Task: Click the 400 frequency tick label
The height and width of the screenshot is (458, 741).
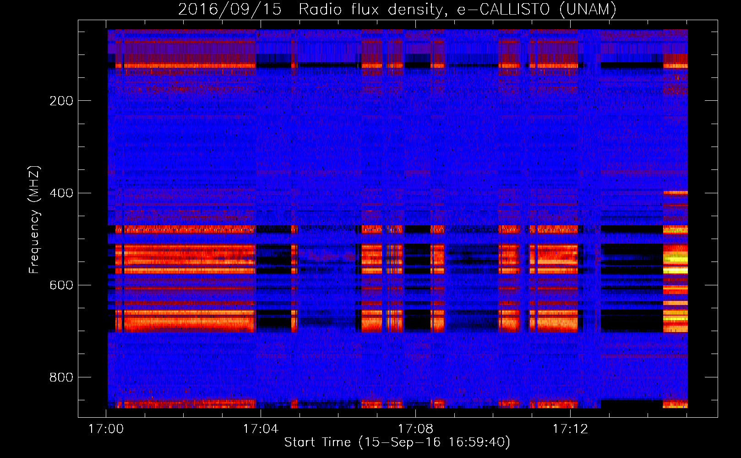Action: 61,193
